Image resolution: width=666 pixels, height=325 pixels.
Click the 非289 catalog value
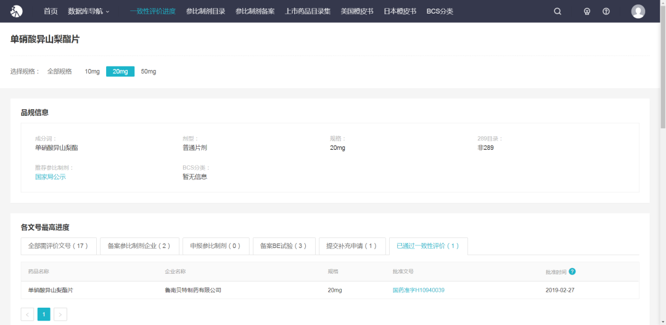pos(485,148)
